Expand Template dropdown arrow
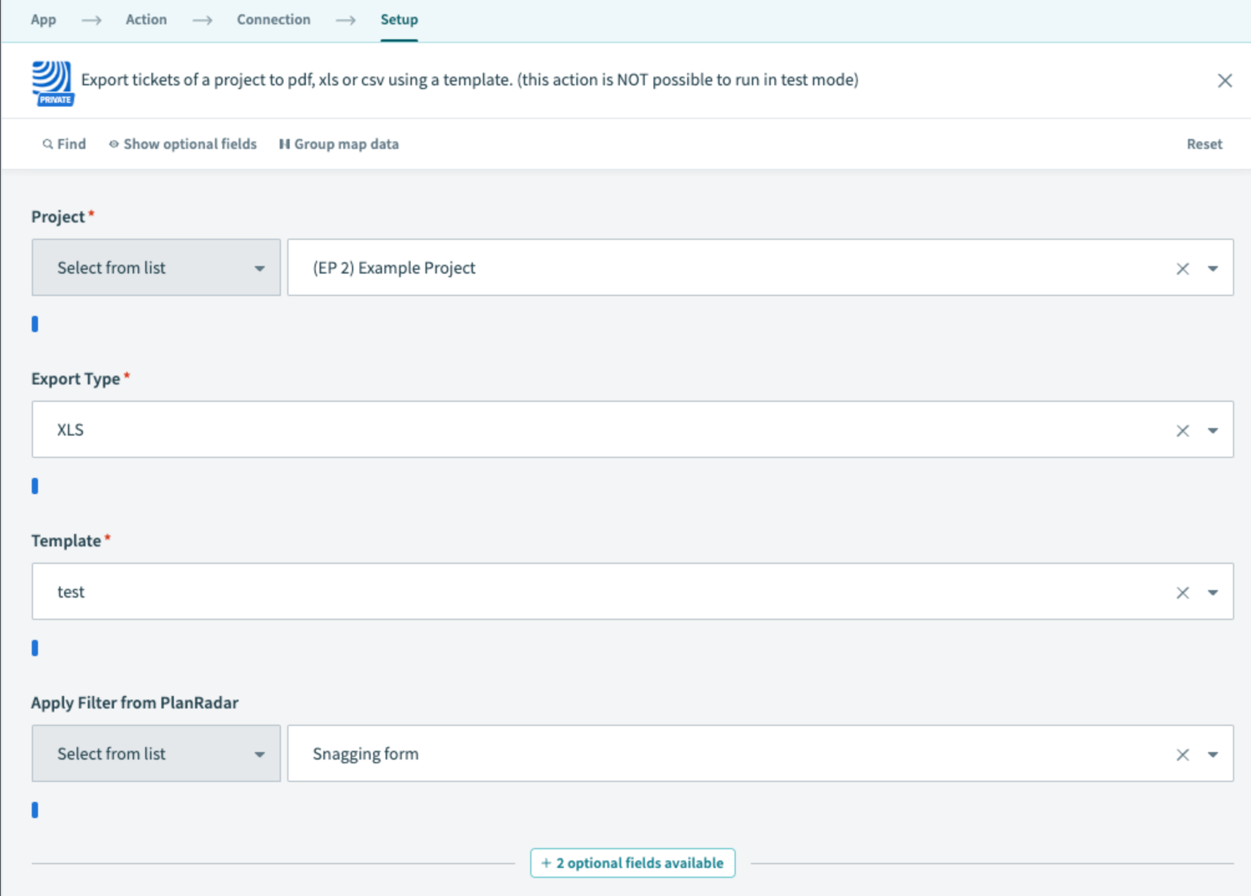 (x=1212, y=593)
